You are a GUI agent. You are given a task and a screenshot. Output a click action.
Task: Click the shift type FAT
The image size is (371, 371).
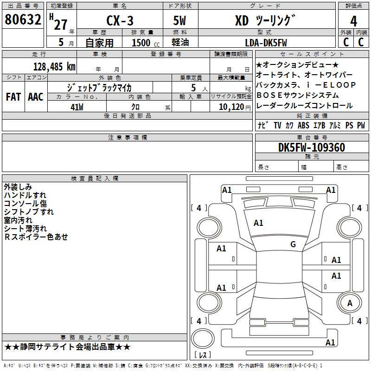[13, 97]
